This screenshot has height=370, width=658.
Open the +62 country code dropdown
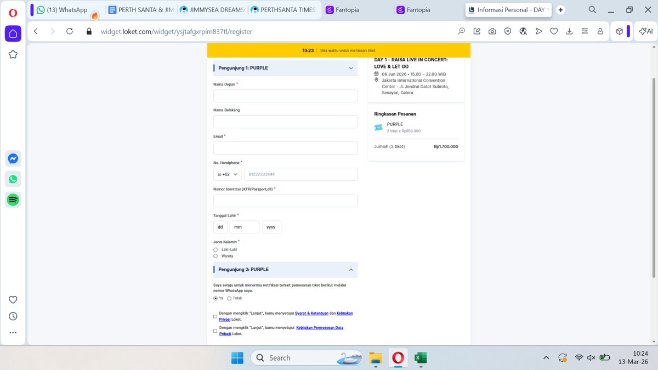pyautogui.click(x=227, y=174)
